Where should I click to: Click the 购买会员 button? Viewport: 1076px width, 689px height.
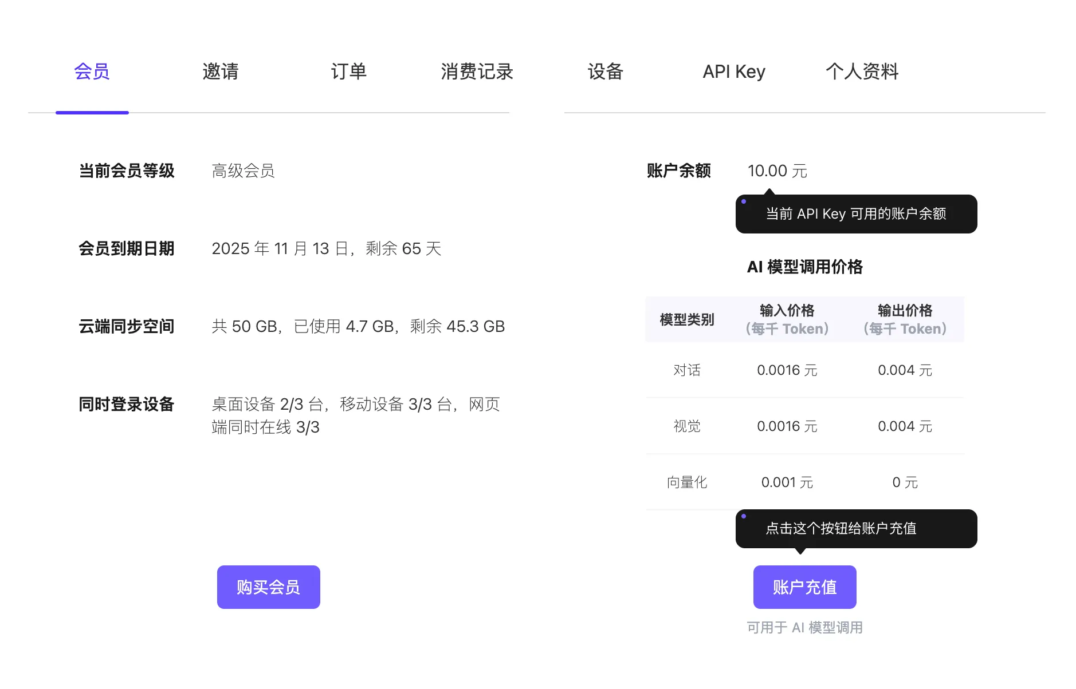[268, 587]
